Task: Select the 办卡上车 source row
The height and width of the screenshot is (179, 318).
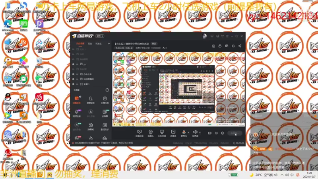Action: pos(91,74)
